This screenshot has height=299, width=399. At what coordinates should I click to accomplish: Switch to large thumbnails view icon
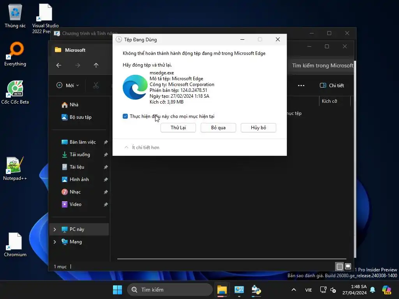348,266
